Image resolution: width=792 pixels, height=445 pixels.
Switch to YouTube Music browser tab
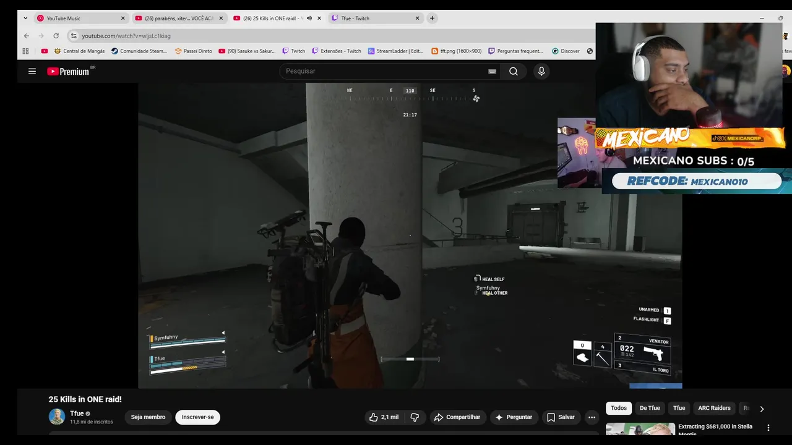(x=80, y=18)
